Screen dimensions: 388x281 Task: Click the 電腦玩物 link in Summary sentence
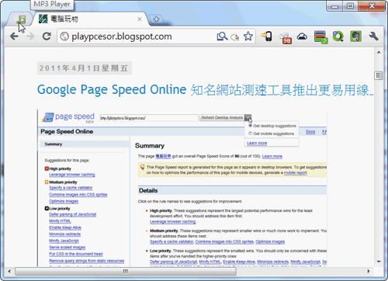click(163, 156)
